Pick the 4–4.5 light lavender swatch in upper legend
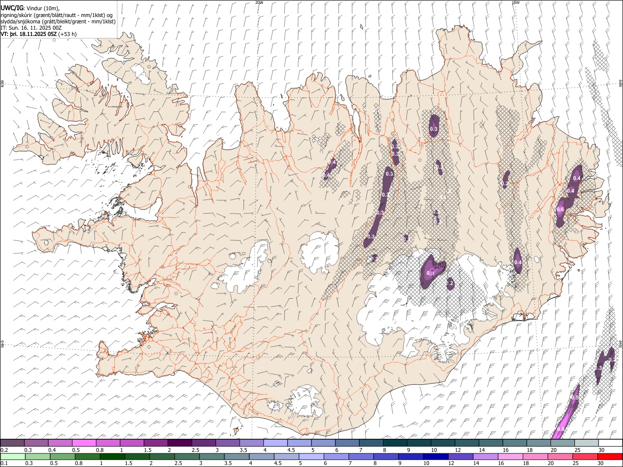This screenshot has height=467, width=623. (x=275, y=443)
